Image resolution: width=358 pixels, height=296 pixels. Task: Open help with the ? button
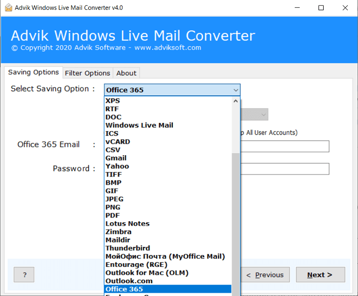coord(24,275)
